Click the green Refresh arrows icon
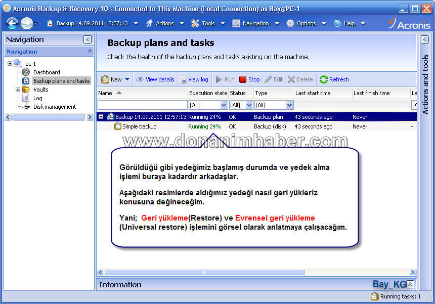This screenshot has width=435, height=304. tap(324, 79)
